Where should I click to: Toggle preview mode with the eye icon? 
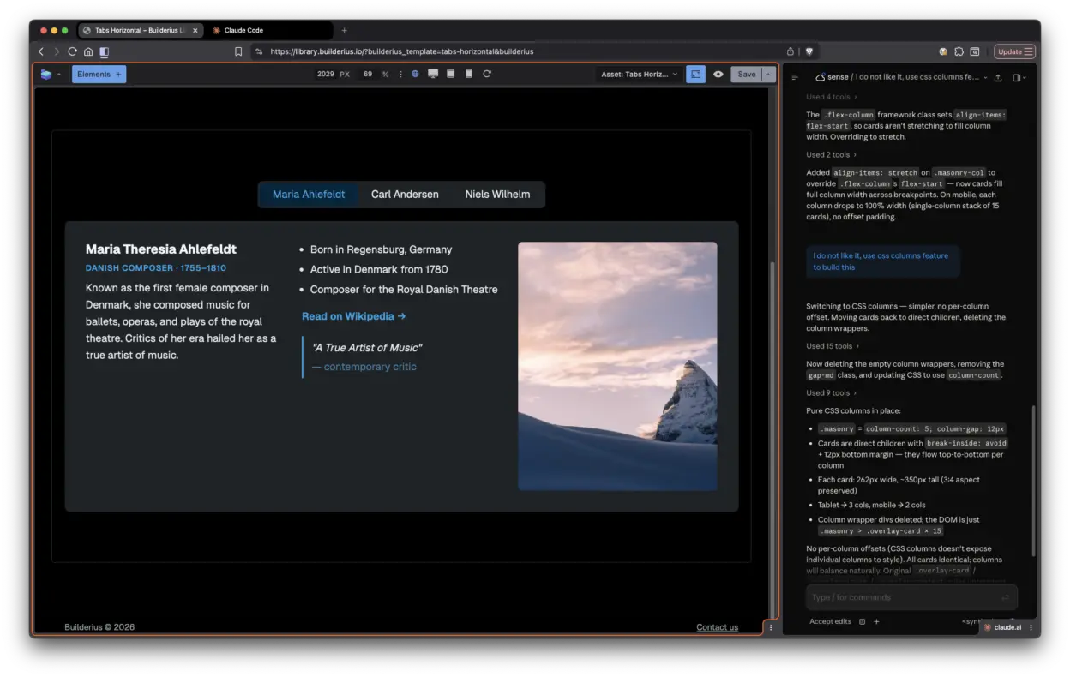[x=718, y=74]
